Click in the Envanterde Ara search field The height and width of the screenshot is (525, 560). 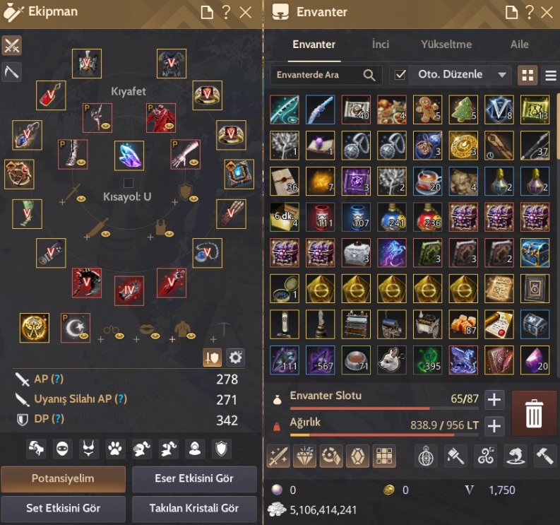[x=318, y=75]
